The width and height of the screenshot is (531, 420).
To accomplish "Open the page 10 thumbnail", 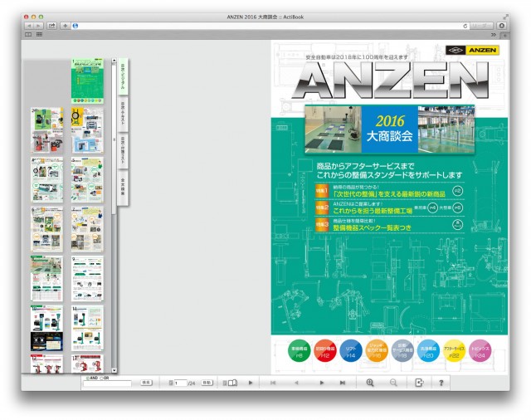I will [x=47, y=328].
